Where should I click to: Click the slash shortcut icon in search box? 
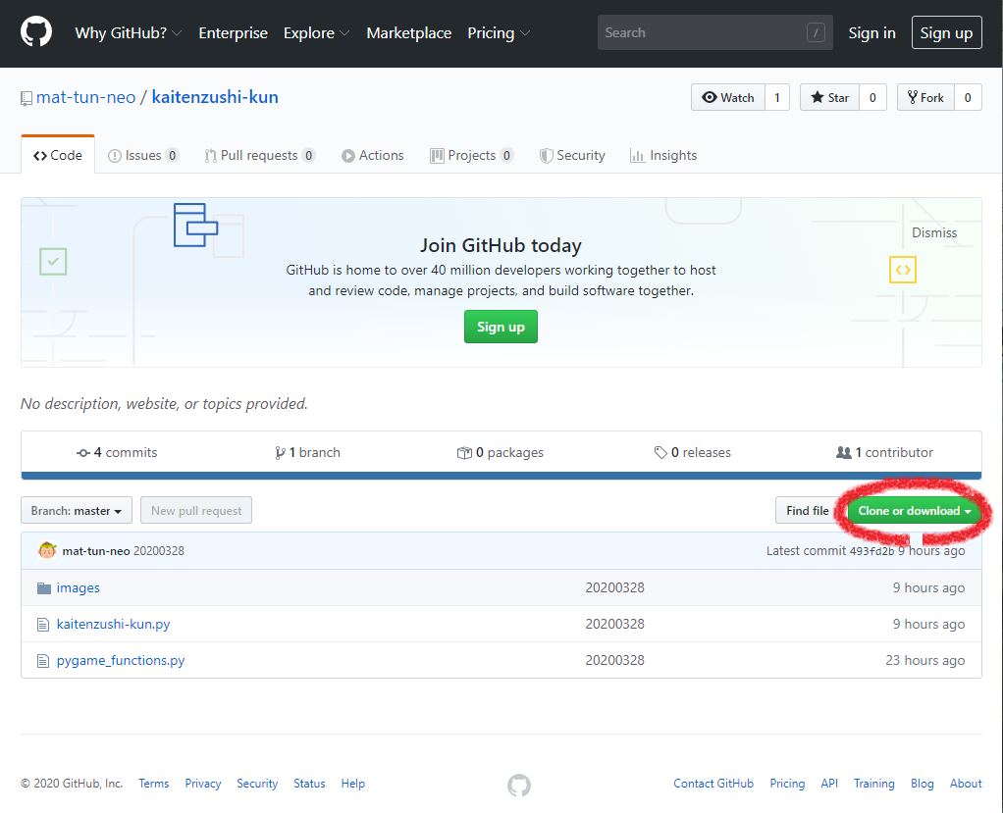point(816,32)
